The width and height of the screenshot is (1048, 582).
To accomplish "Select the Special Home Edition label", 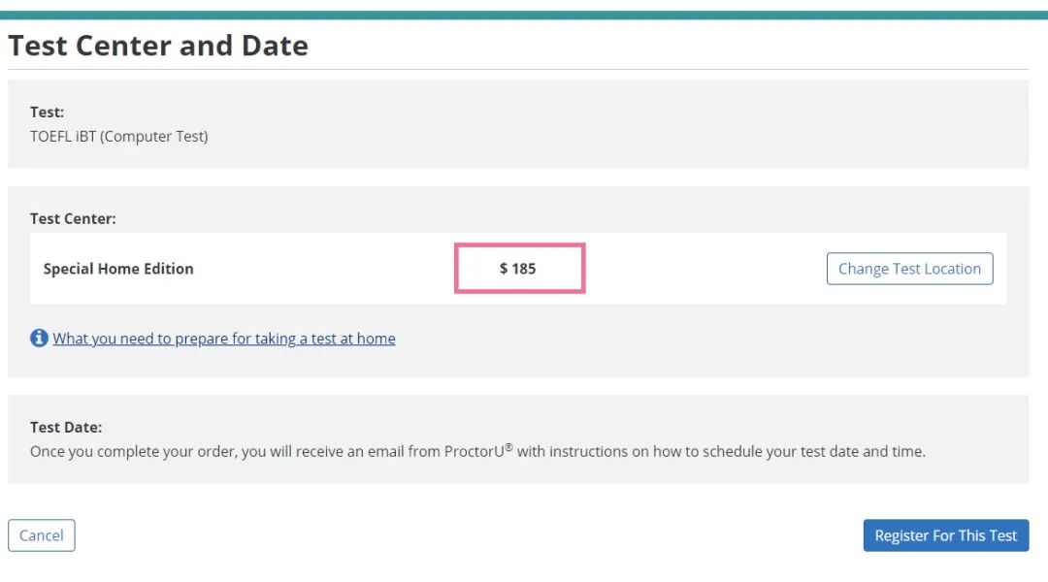I will pos(118,269).
